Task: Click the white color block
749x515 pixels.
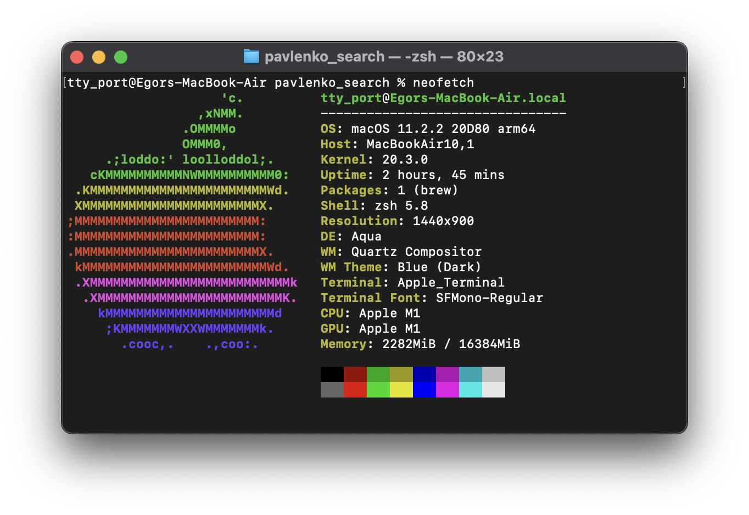Action: (494, 390)
